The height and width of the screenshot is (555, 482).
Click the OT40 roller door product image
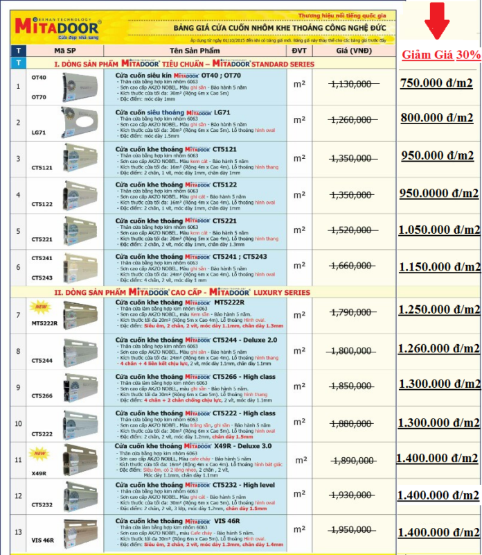tap(79, 87)
